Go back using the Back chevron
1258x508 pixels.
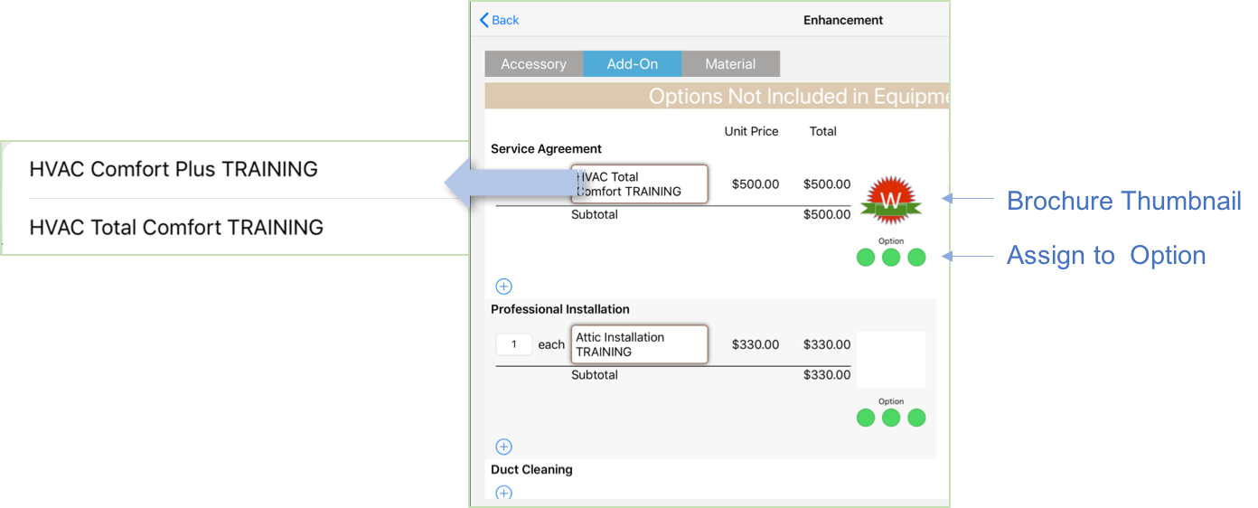(x=499, y=20)
